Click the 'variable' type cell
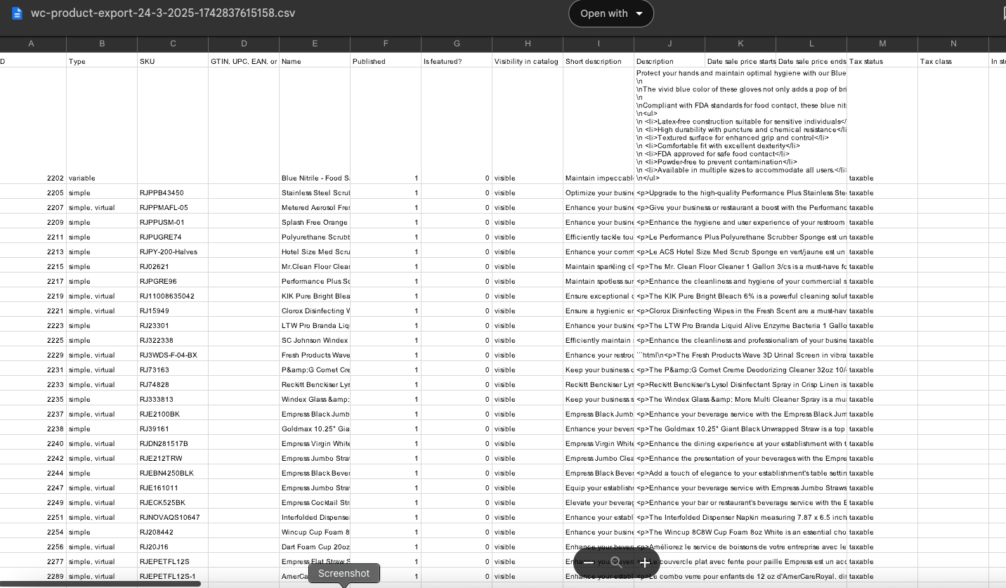Screen dimensions: 1006x588 point(102,126)
